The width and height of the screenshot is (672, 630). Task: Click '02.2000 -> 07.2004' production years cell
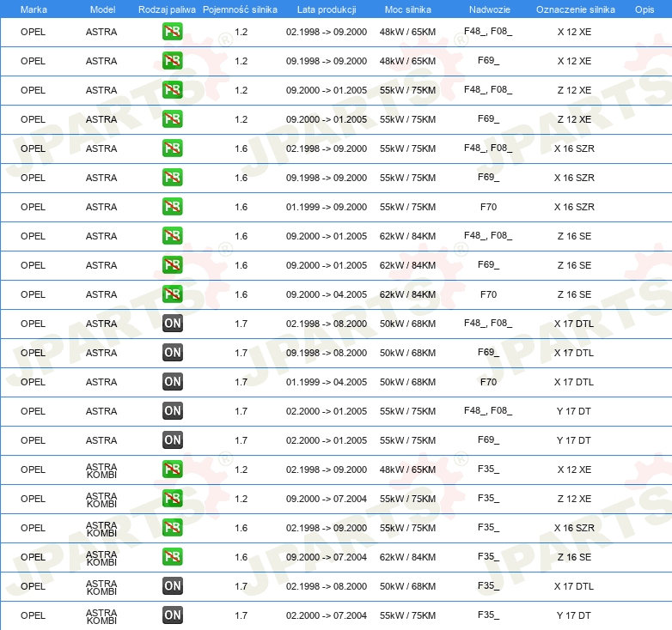[327, 615]
